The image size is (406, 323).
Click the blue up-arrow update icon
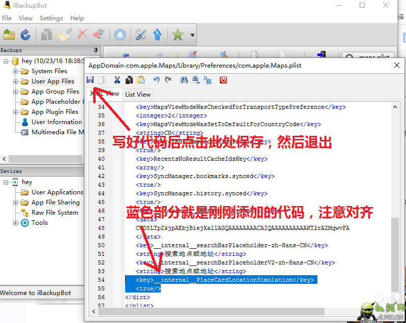click(157, 35)
